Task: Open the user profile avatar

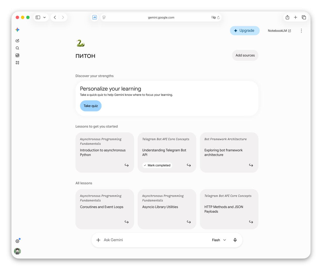Action: [17, 251]
